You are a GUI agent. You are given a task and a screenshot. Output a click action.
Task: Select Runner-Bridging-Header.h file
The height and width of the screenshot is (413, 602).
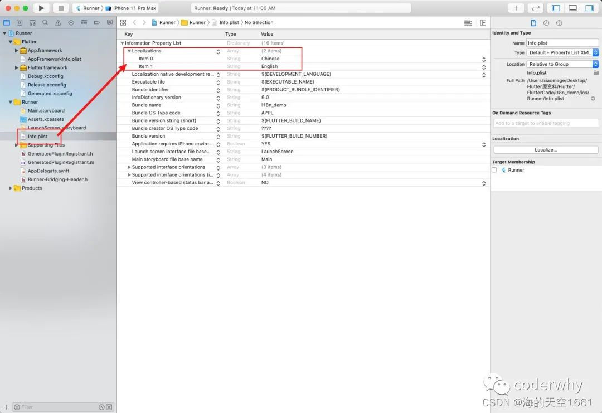click(57, 179)
